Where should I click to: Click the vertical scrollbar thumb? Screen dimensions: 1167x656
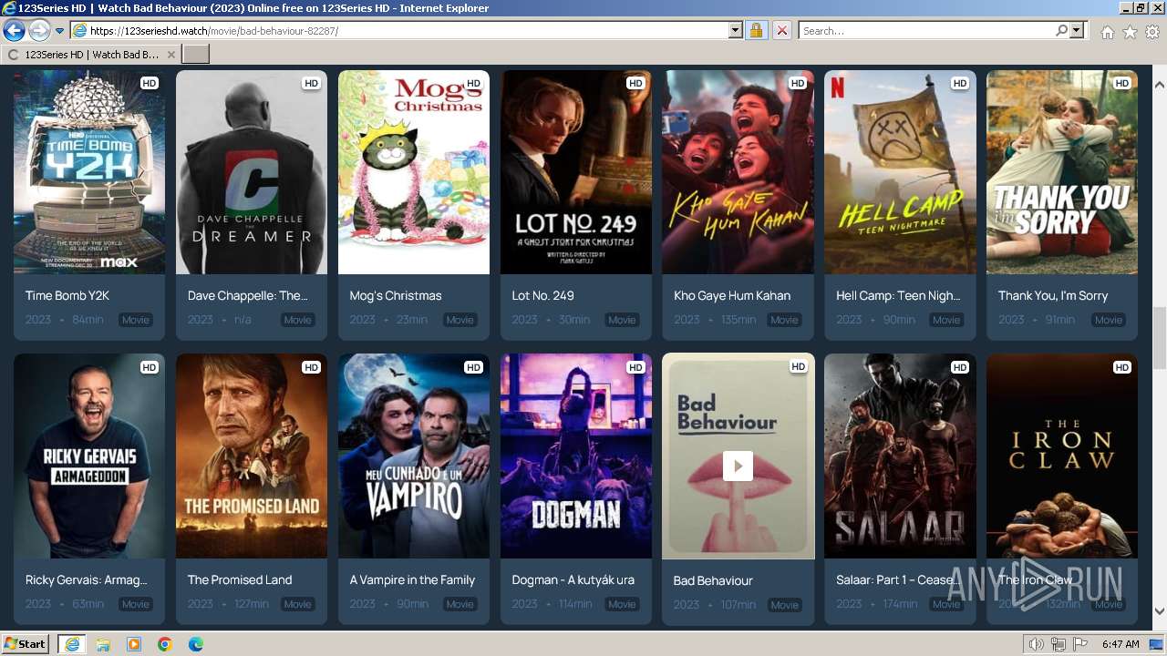click(x=1160, y=338)
